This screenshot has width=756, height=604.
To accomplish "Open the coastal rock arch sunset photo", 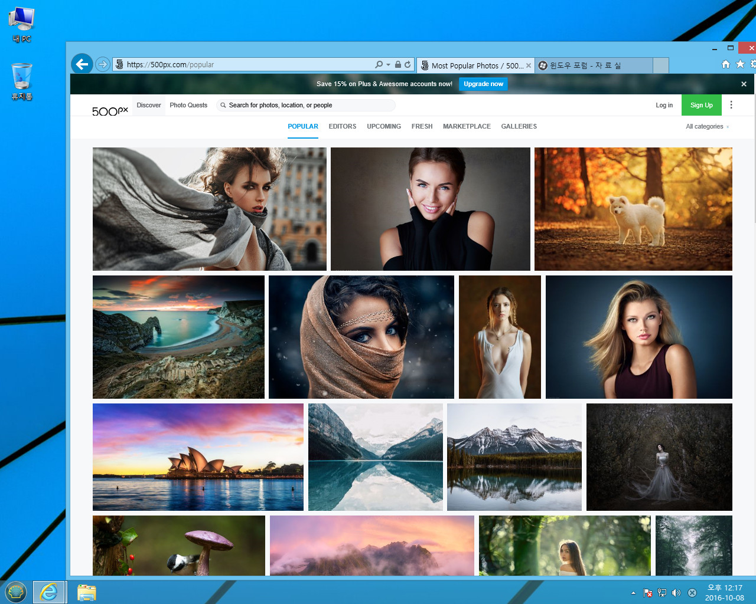I will [178, 337].
